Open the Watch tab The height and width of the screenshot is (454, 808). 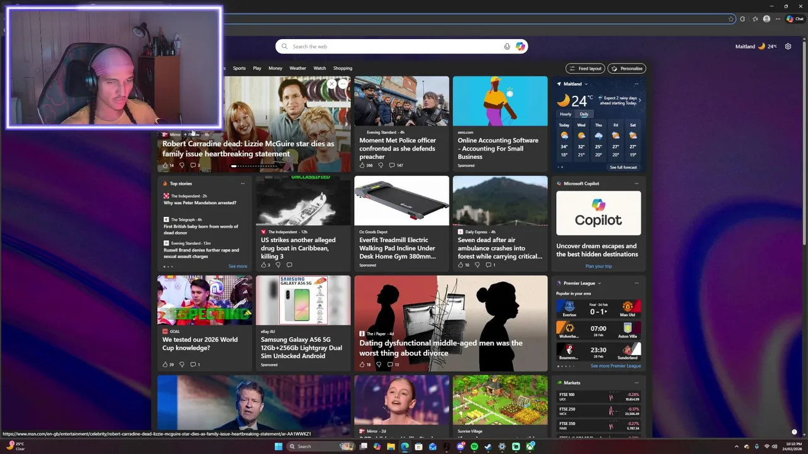click(320, 68)
